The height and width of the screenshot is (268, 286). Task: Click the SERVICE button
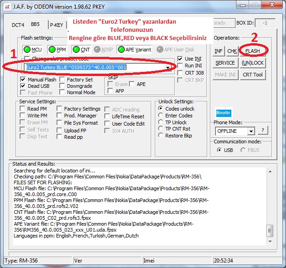[x=225, y=63]
